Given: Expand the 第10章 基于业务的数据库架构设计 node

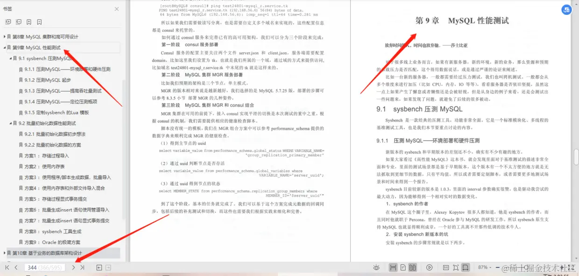Looking at the screenshot, I should click(x=5, y=253).
